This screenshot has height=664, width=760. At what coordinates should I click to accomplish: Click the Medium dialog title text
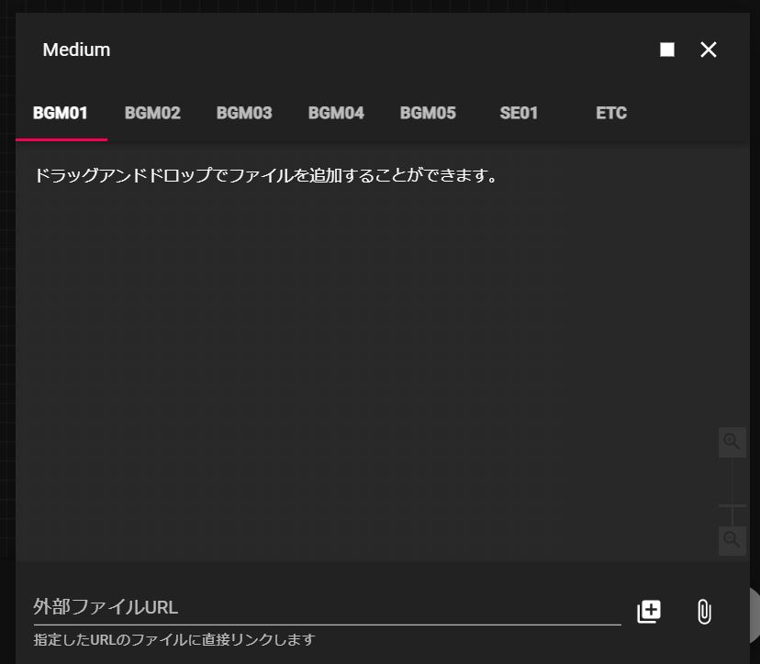tap(76, 50)
